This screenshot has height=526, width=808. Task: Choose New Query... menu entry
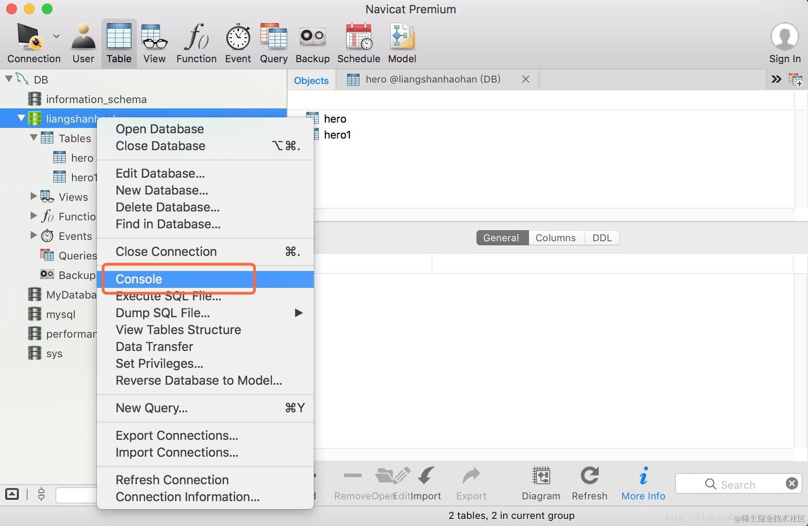(205, 408)
